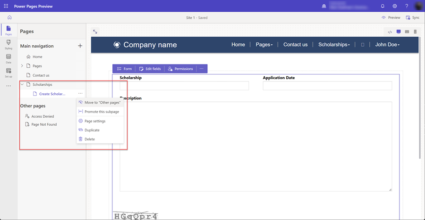Open the Set up workspace

(8, 72)
